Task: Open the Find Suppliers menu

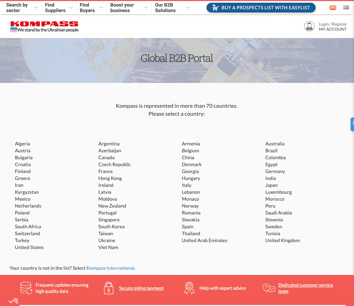Action: [x=55, y=8]
